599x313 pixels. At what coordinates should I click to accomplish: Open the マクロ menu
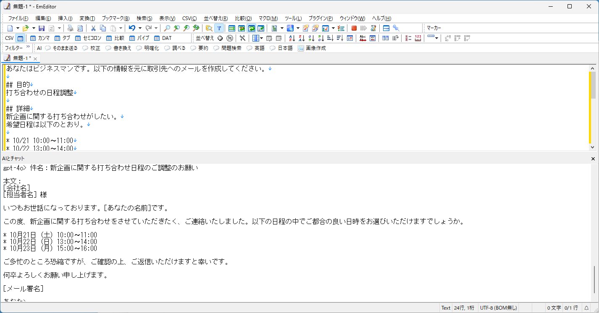[268, 18]
